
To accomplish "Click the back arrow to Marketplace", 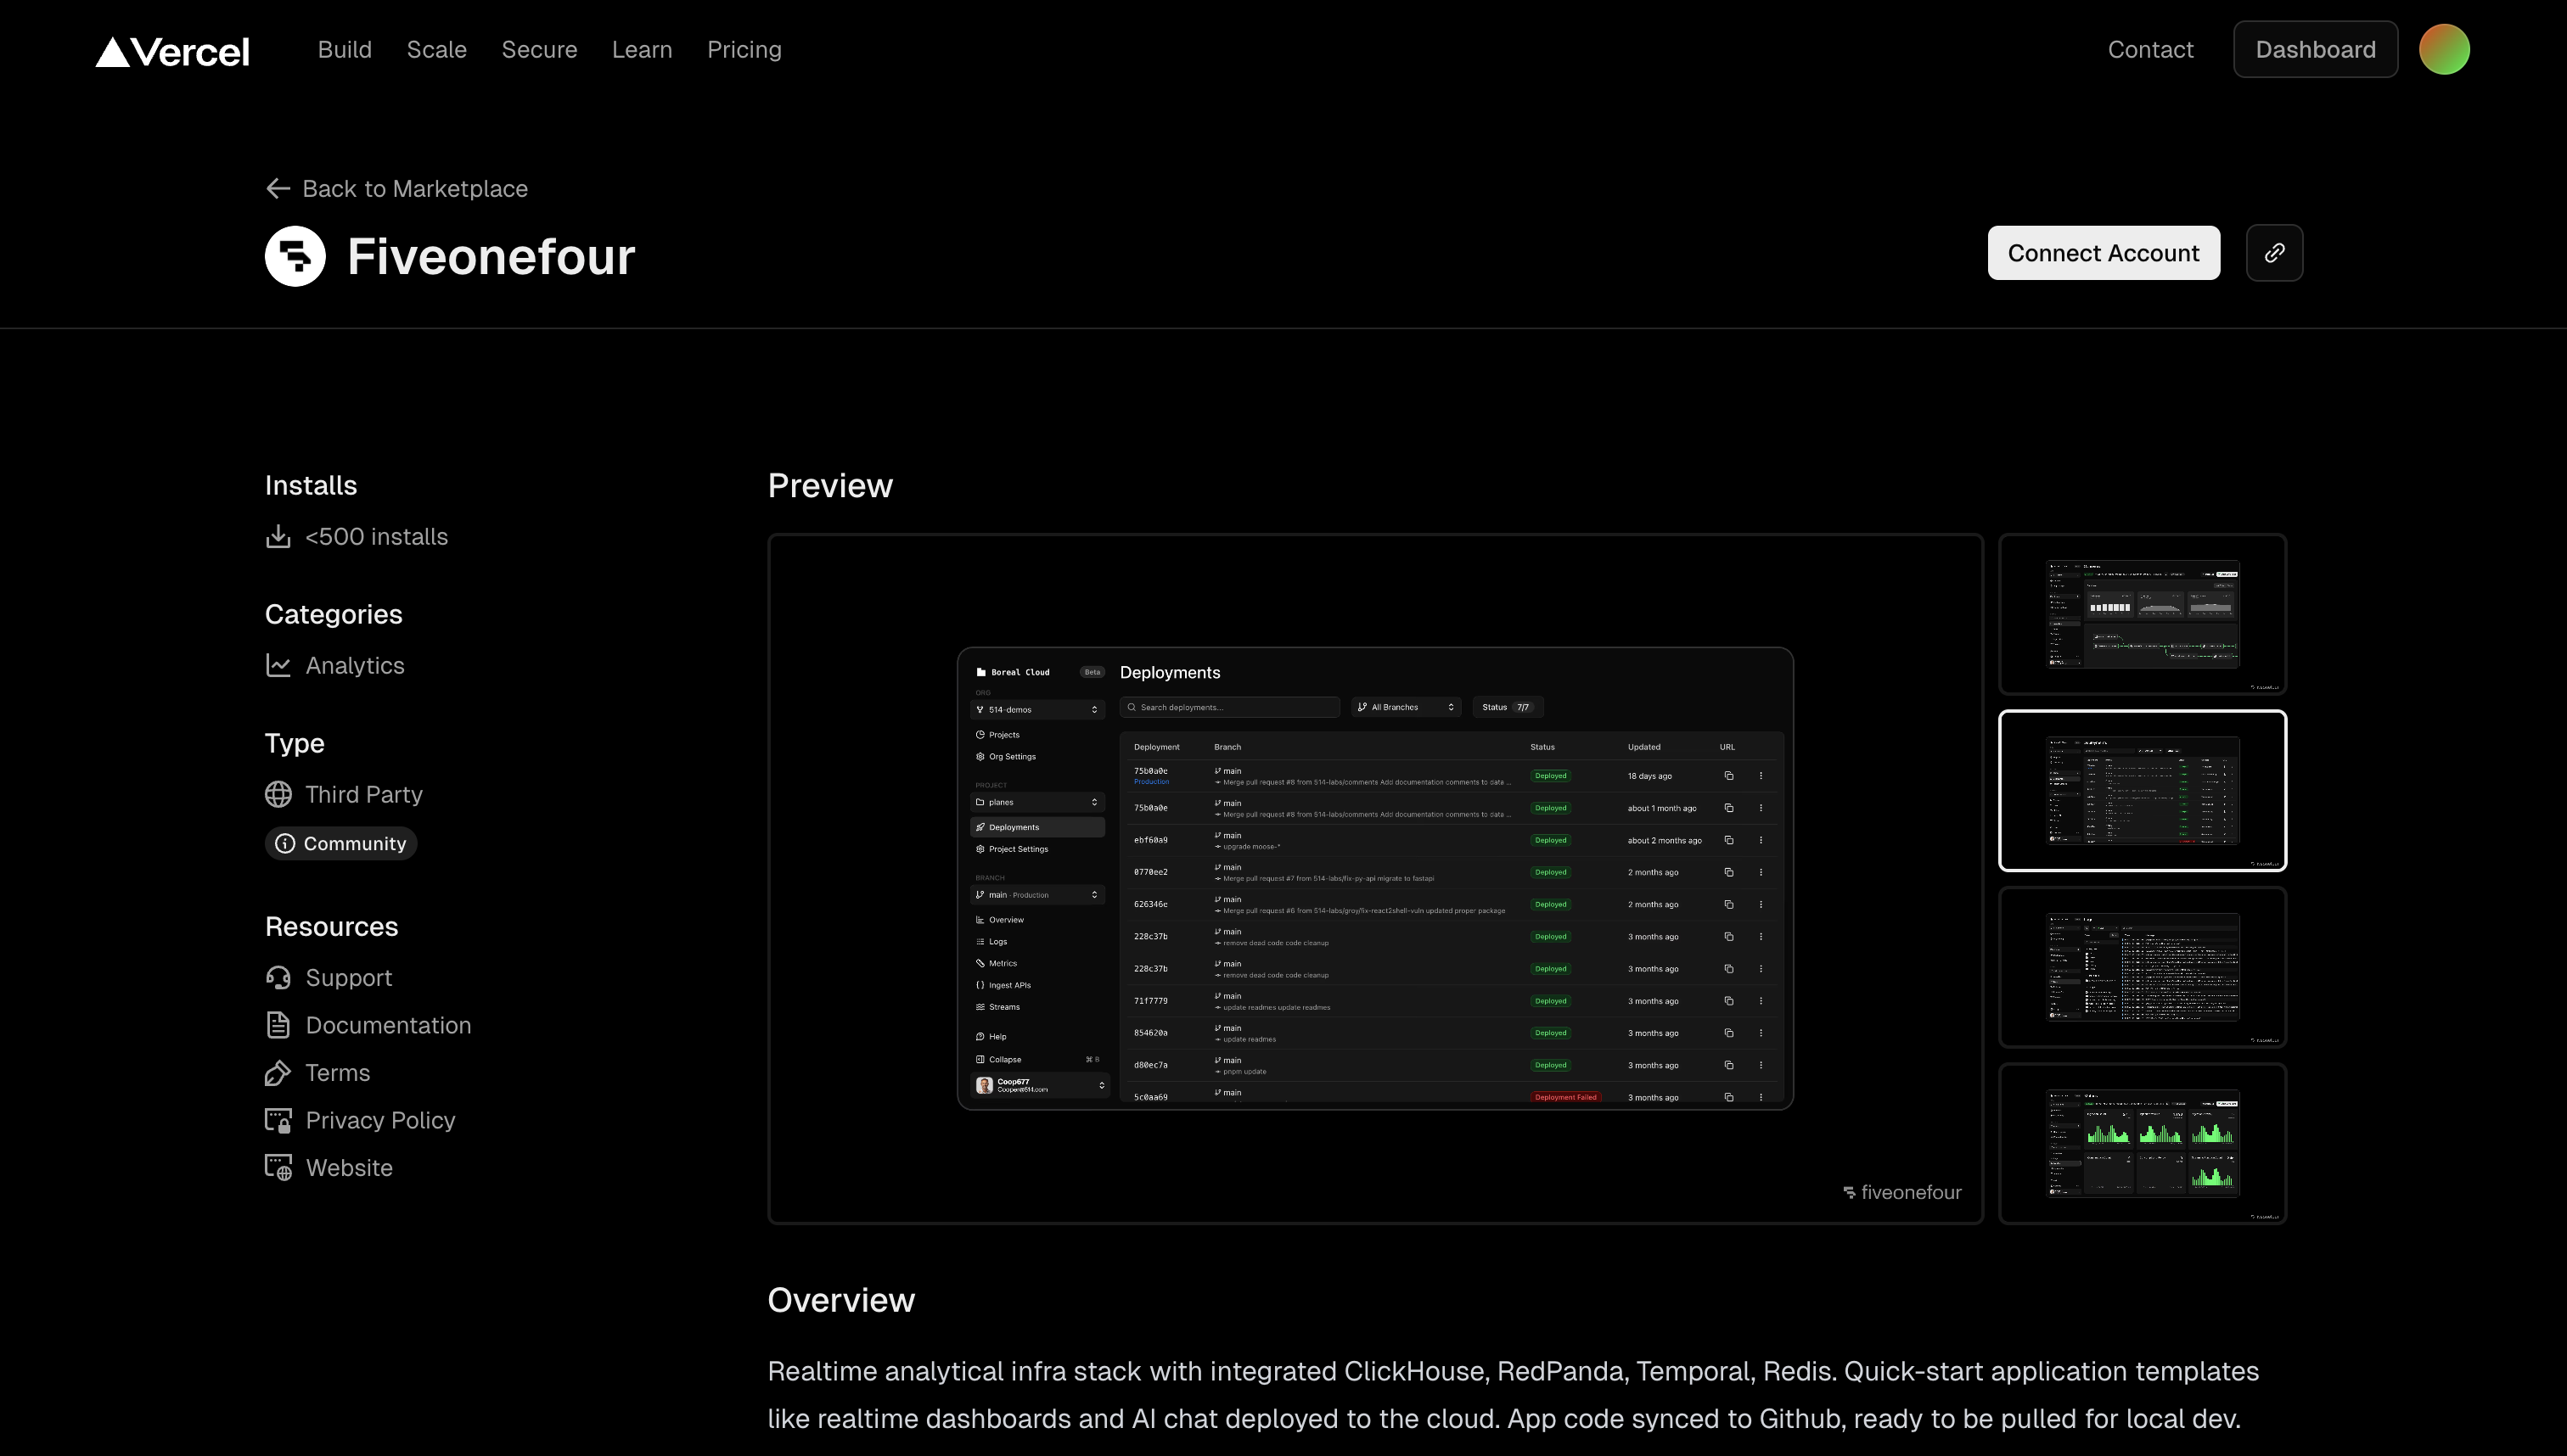I will click(x=278, y=189).
